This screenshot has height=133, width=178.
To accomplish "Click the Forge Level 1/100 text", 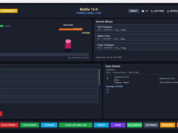I will (89, 13).
